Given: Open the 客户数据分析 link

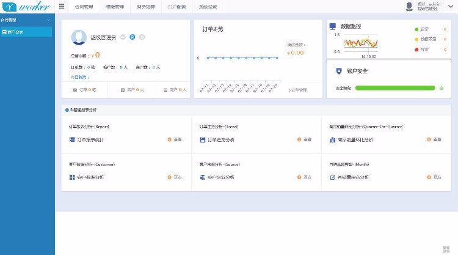Looking at the screenshot, I should click(x=90, y=177).
